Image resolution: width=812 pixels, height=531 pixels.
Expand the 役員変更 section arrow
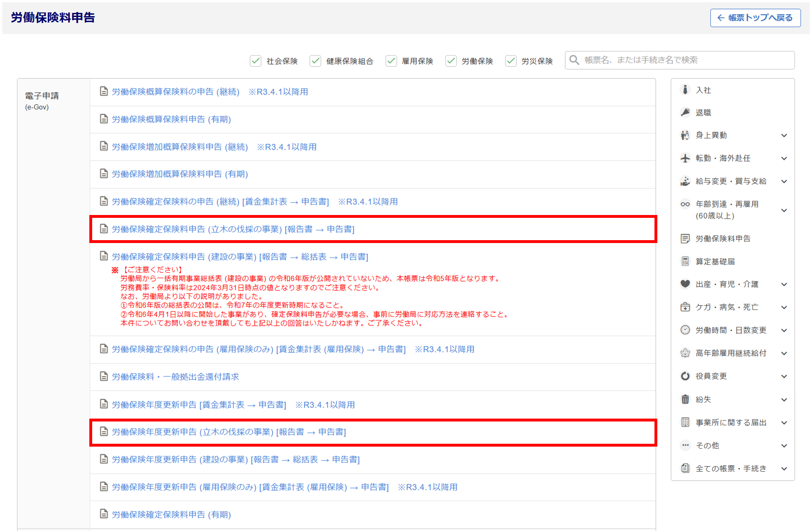coord(784,376)
